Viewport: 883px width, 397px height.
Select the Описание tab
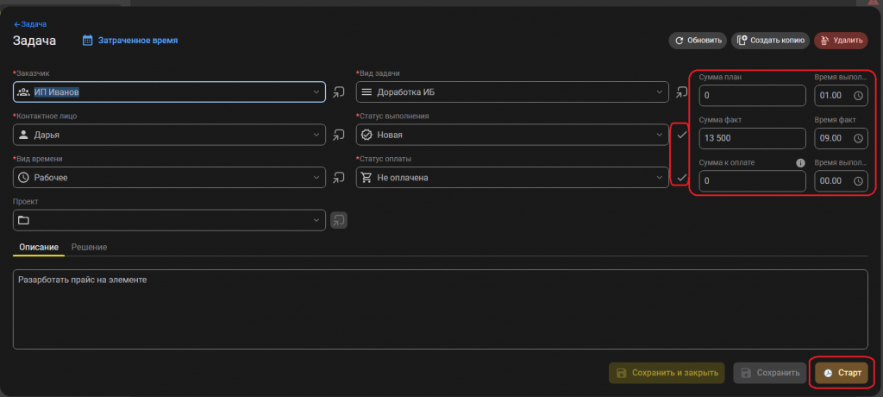pos(38,248)
